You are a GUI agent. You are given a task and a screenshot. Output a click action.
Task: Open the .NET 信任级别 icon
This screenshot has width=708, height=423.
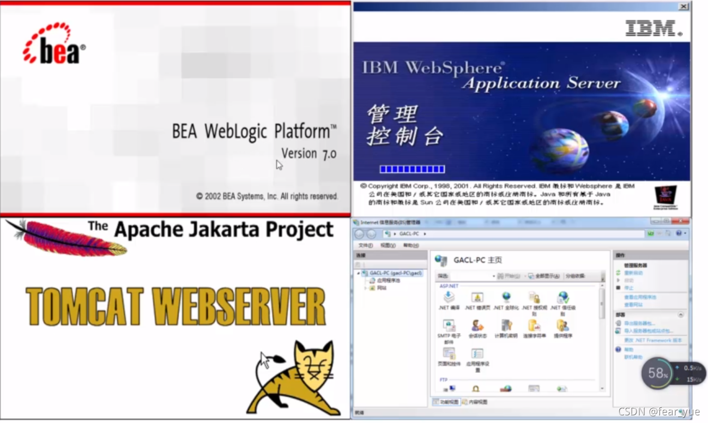pyautogui.click(x=563, y=299)
